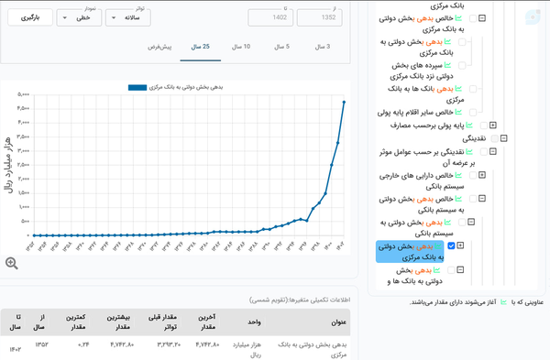Expand the پایه پولی برحسب مصارف tree node
550x360 pixels.
493,125
